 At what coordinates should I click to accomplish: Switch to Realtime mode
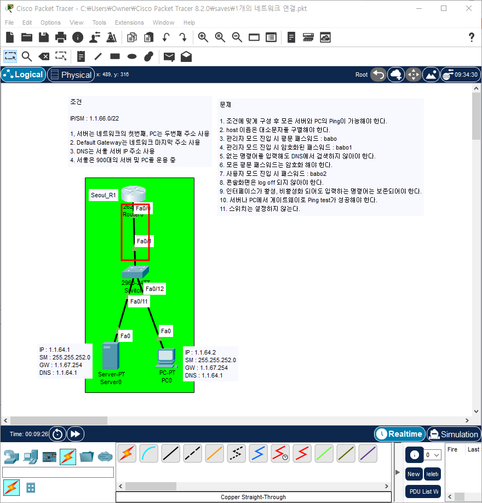(400, 434)
